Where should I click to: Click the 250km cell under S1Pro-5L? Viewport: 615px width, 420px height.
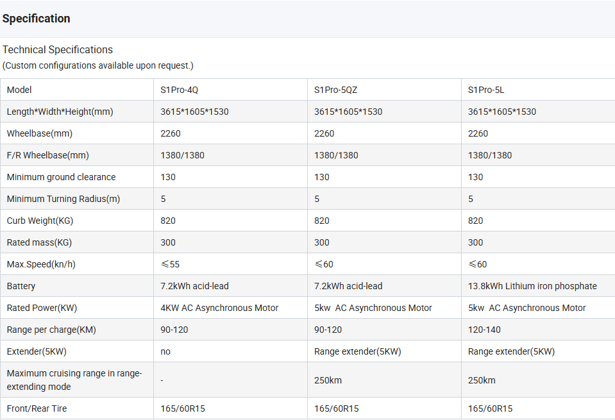pos(482,380)
